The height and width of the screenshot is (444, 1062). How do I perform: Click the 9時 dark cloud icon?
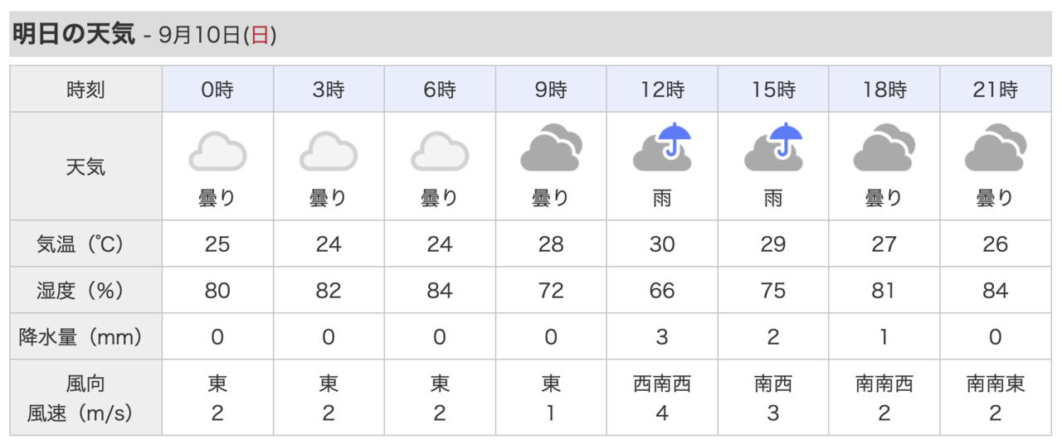tap(551, 147)
